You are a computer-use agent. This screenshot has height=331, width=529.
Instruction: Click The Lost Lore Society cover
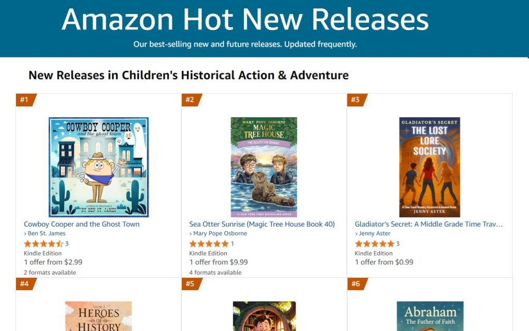click(429, 167)
